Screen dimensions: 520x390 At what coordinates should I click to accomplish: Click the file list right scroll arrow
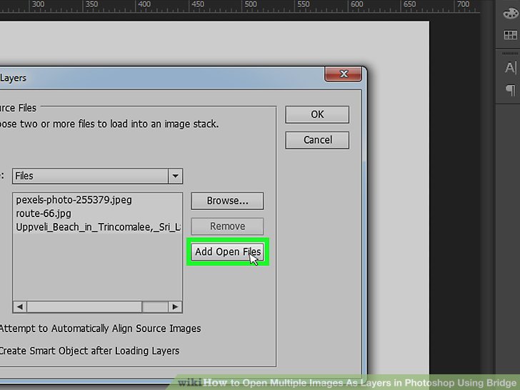pyautogui.click(x=175, y=306)
